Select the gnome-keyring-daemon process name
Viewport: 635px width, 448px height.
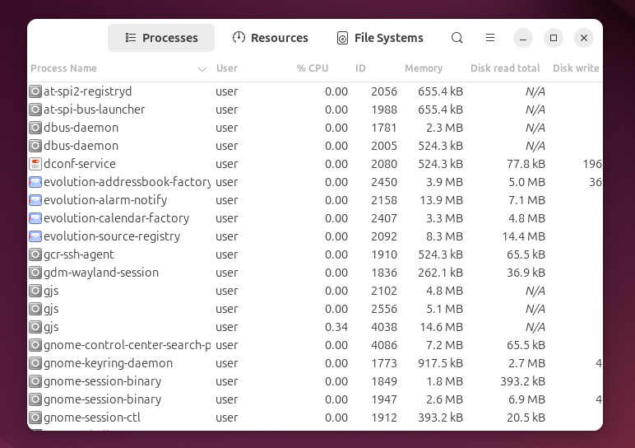pyautogui.click(x=108, y=363)
